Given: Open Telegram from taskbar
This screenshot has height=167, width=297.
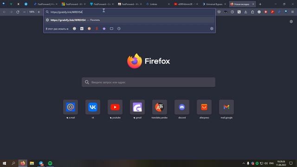Looking at the screenshot, I should pos(41,163).
